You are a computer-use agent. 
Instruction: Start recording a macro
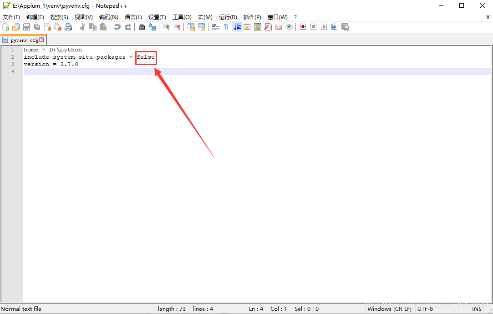point(302,27)
